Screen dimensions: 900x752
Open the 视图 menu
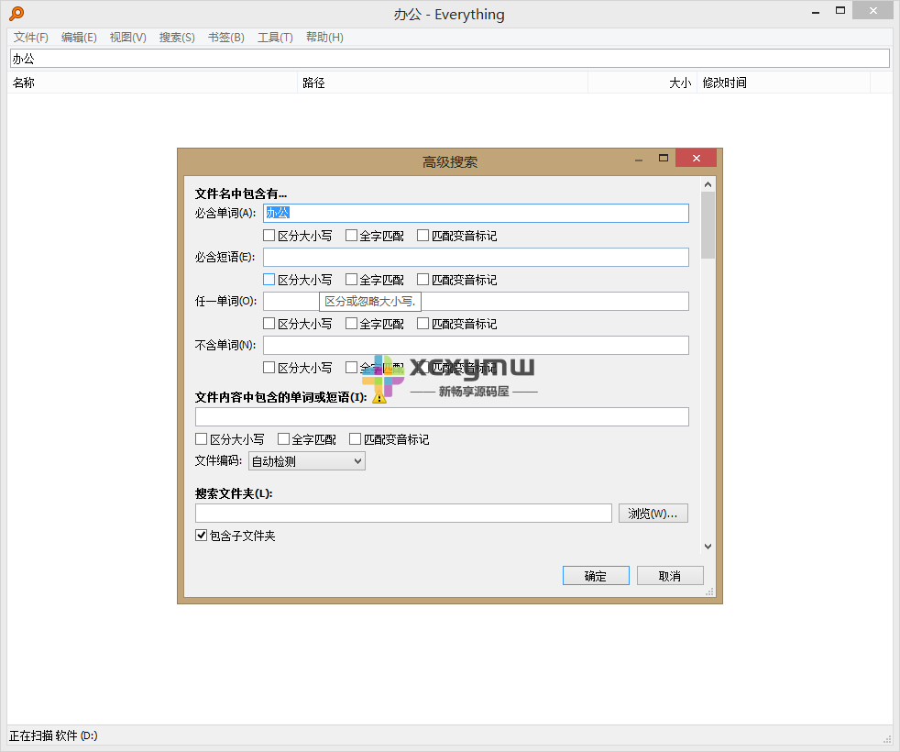[127, 38]
